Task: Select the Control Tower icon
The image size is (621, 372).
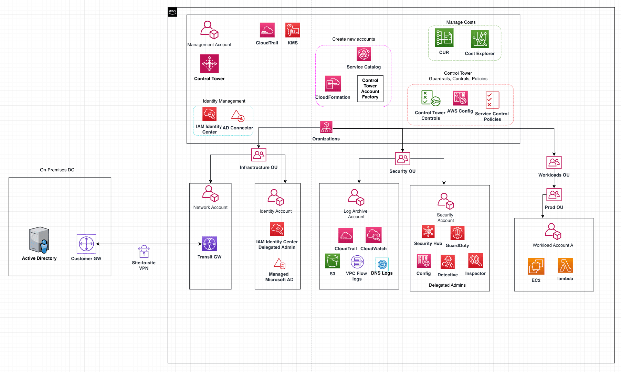Action: pyautogui.click(x=209, y=64)
